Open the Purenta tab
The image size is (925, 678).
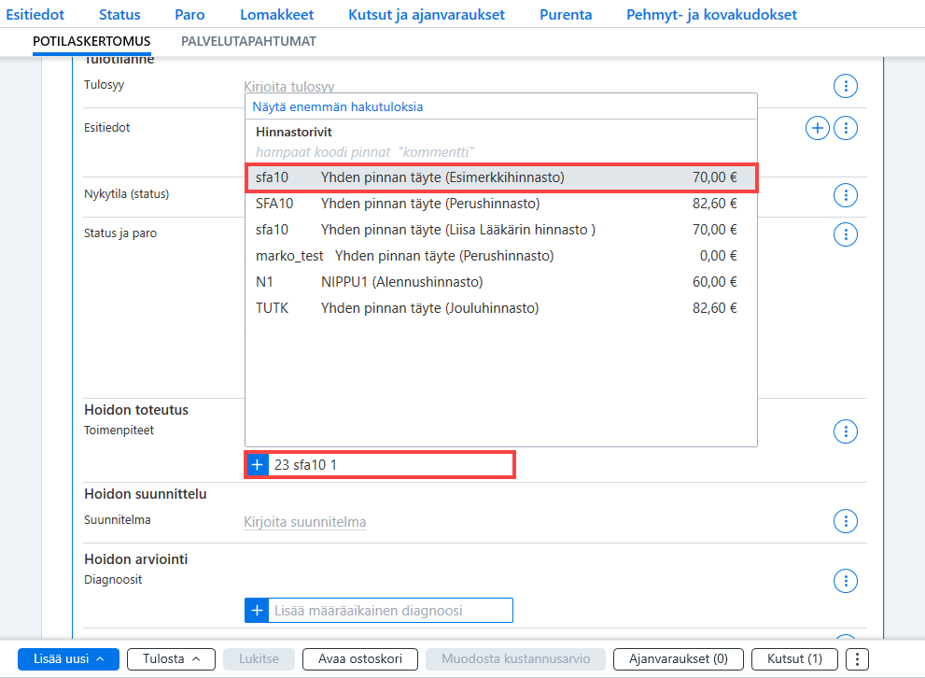pos(566,15)
